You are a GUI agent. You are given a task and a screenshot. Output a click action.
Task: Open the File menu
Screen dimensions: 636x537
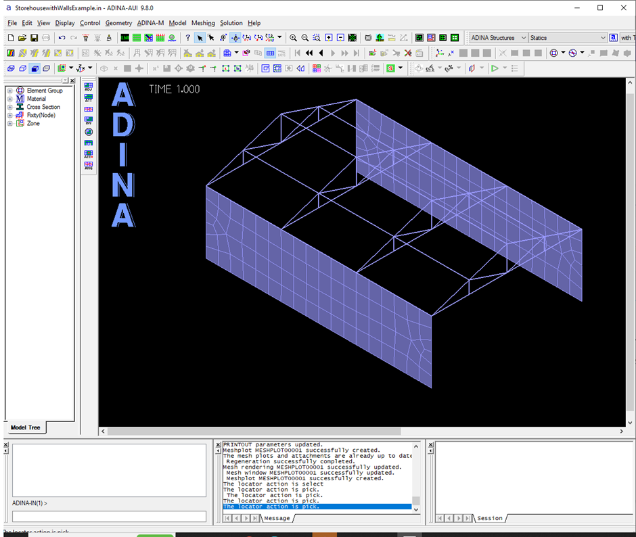pos(12,23)
